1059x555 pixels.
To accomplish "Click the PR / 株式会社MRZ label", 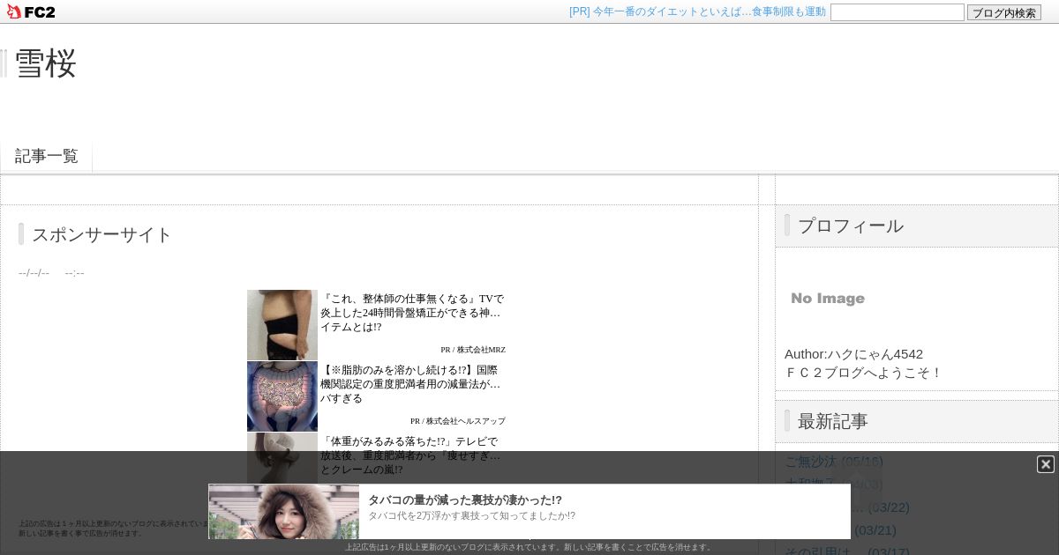I will tap(473, 350).
